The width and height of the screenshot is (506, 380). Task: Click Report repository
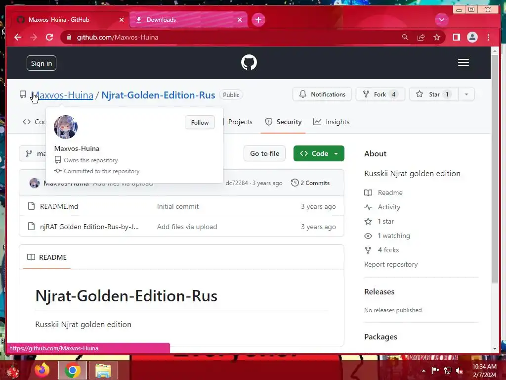(x=391, y=264)
